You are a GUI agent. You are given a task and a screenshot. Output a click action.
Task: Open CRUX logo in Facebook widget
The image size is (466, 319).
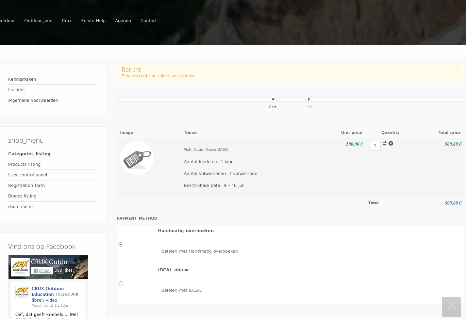20,267
